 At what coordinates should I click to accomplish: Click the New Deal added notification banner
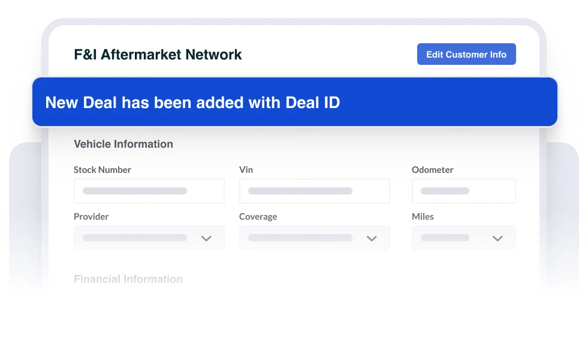tap(294, 103)
